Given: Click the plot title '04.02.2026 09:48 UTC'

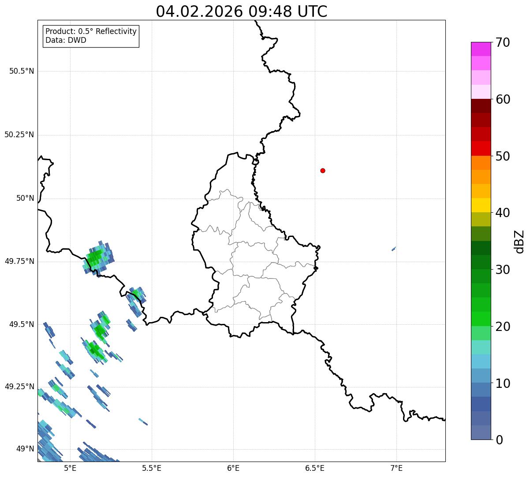Looking at the screenshot, I should tap(242, 11).
